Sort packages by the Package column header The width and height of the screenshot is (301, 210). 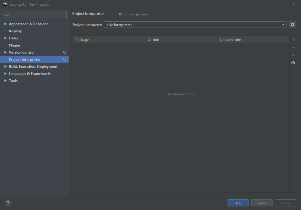pyautogui.click(x=109, y=40)
